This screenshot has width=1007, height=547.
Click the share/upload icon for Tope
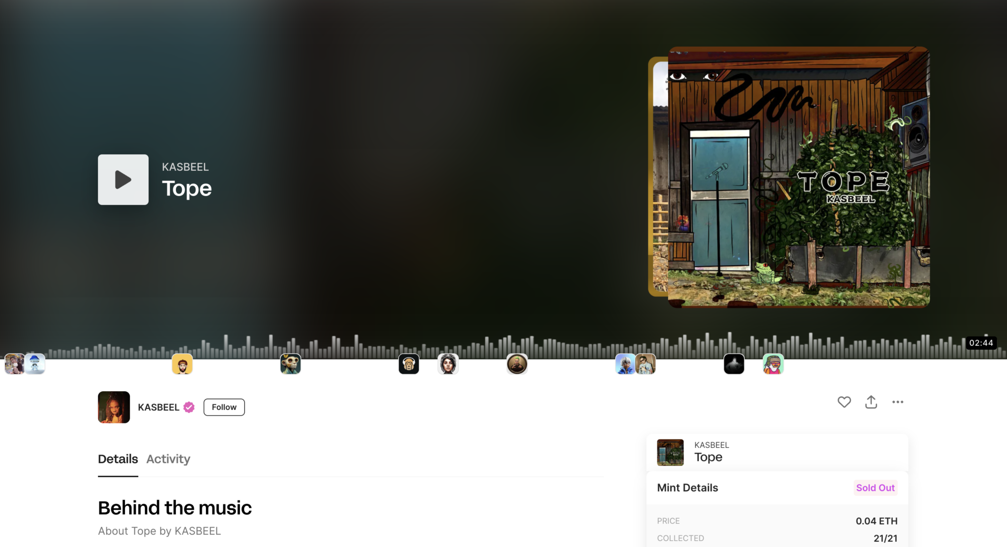(870, 402)
